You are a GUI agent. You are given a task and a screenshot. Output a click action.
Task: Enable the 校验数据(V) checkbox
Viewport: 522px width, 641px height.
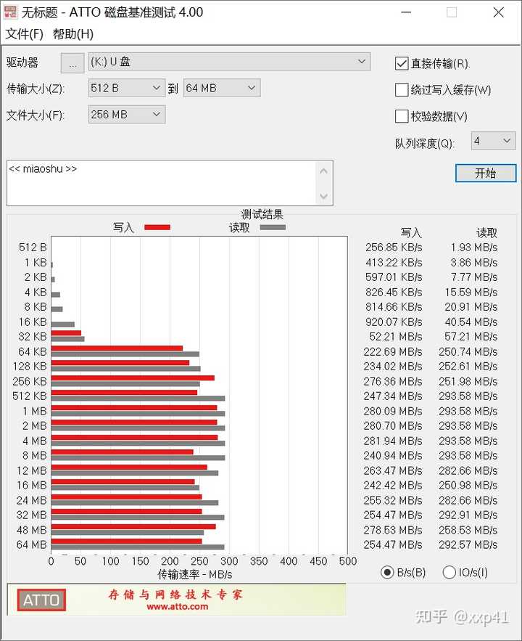pyautogui.click(x=402, y=116)
